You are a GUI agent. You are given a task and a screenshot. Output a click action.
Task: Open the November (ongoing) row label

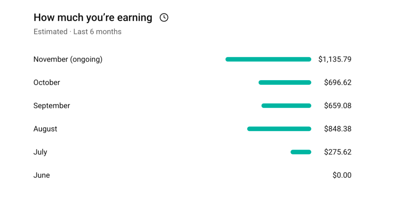pyautogui.click(x=68, y=59)
